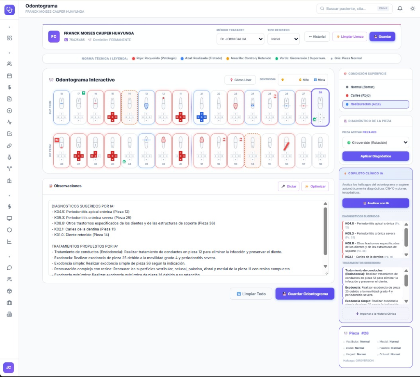Open the dashboard grid icon in sidebar
This screenshot has width=420, height=377.
point(9,38)
